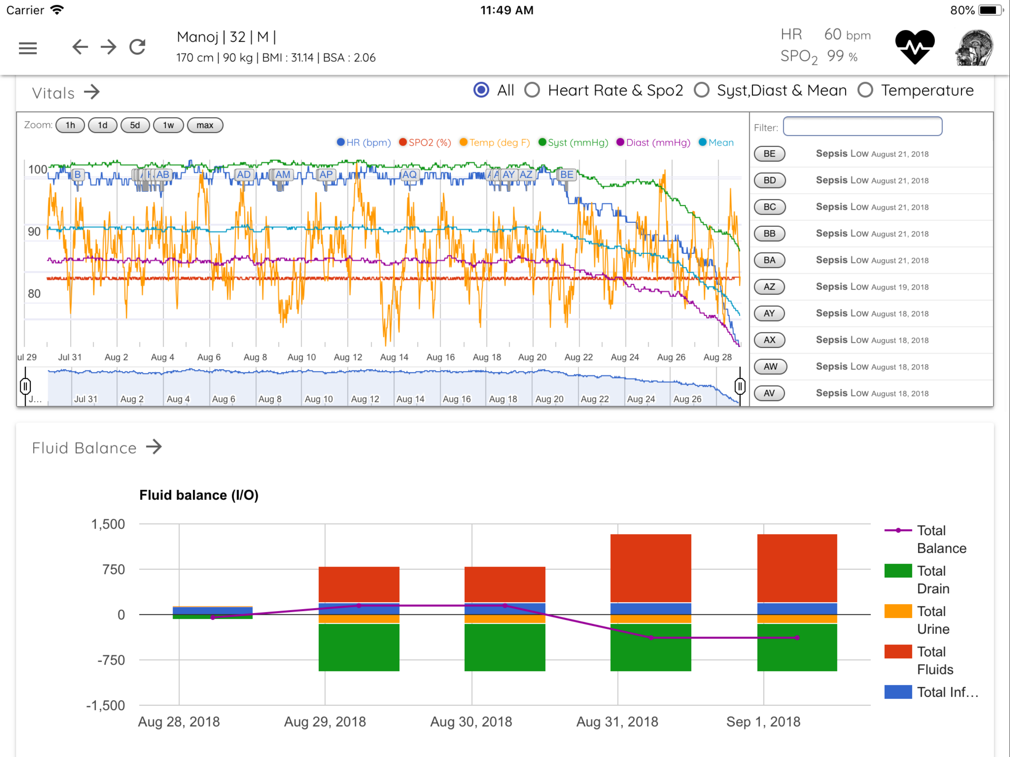Click the refresh icon
The height and width of the screenshot is (757, 1010).
point(137,47)
